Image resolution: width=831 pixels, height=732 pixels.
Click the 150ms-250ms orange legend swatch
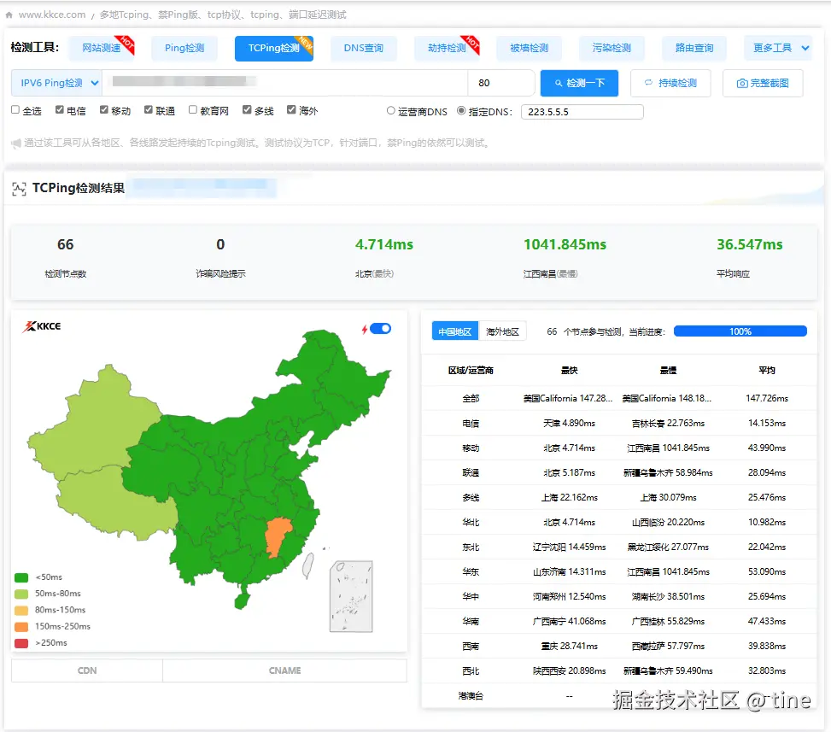pyautogui.click(x=21, y=627)
